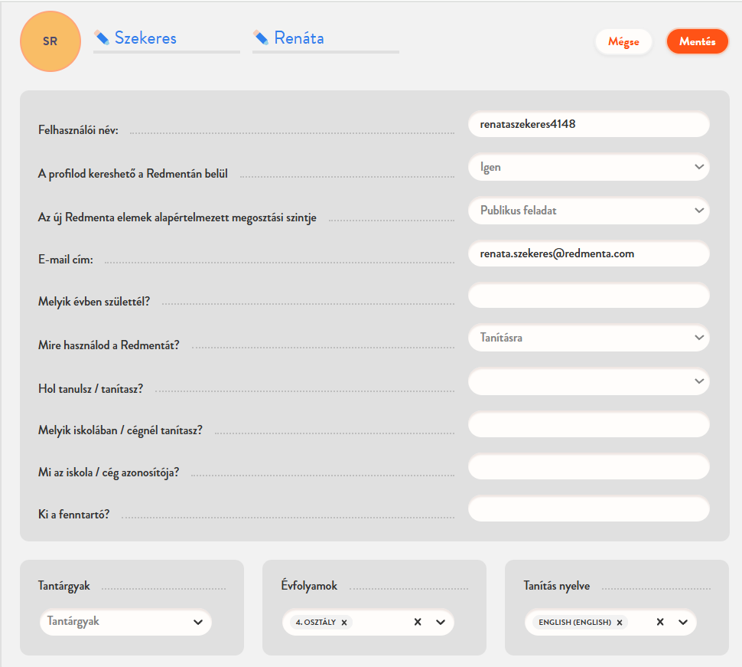Click the Ki a fenntartó input field

588,508
